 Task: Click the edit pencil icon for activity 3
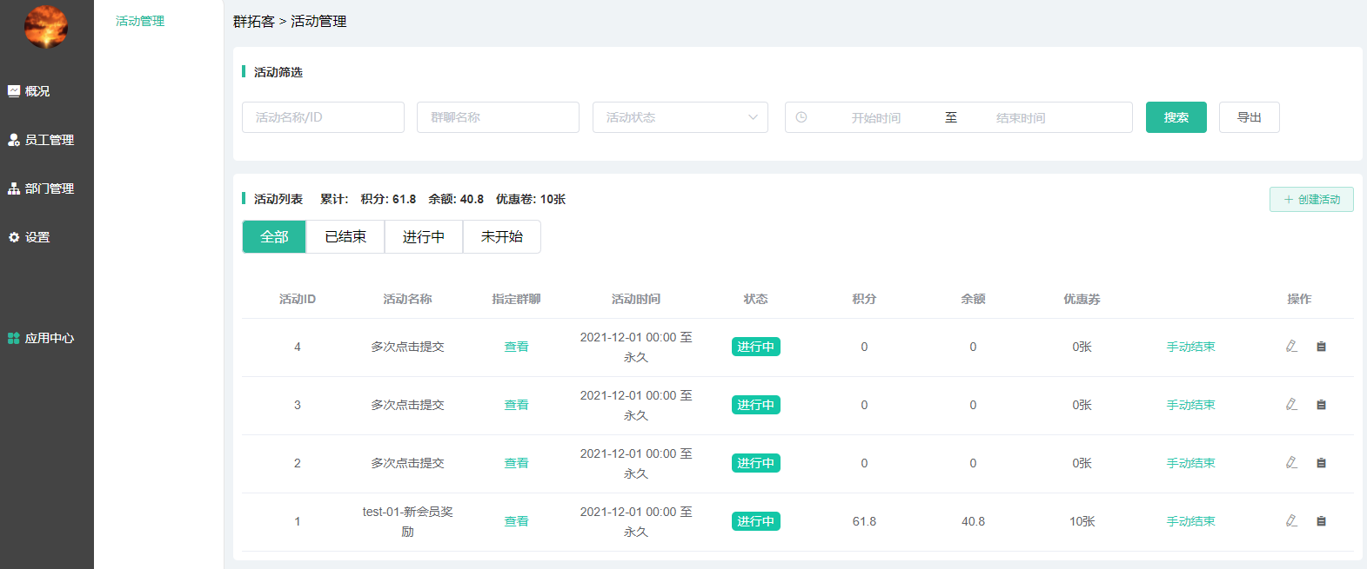pos(1291,405)
